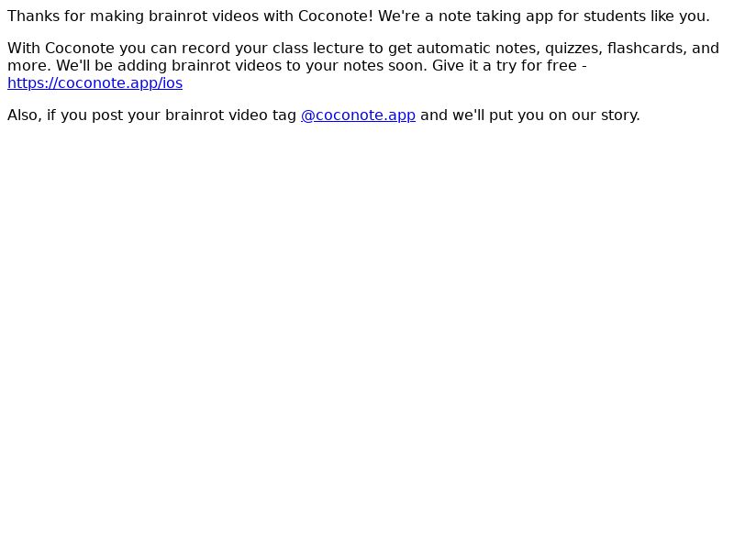
Task: Click the word "quizzes," in second paragraph
Action: [573, 49]
